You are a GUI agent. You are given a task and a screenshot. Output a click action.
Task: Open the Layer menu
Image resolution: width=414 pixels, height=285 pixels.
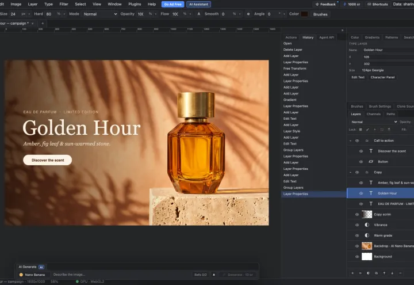(32, 4)
